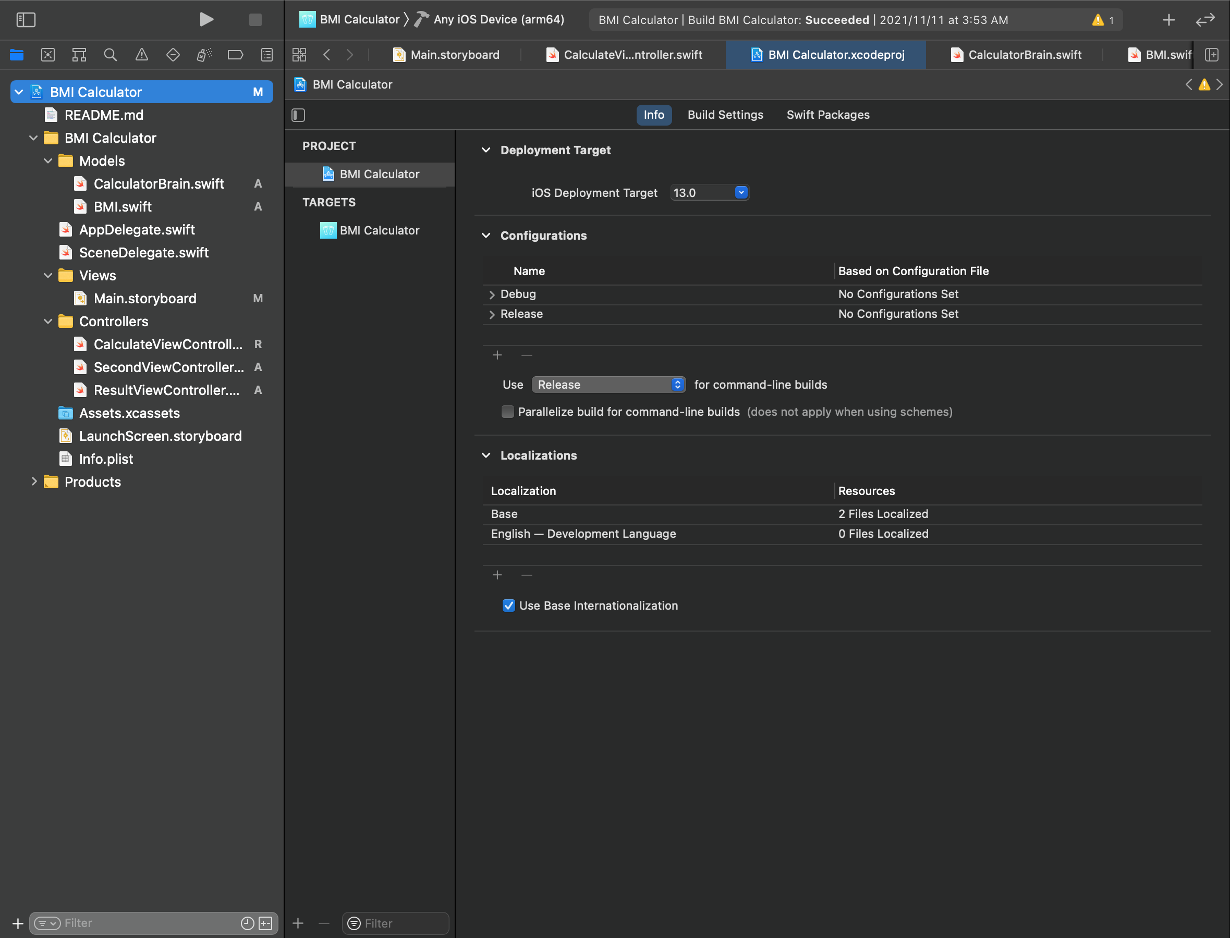Screen dimensions: 1230x938
Task: Select the BMI Calculator target
Action: tap(379, 230)
